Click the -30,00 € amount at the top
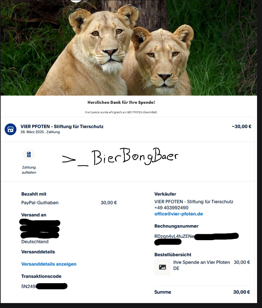The image size is (262, 308). coord(242,126)
